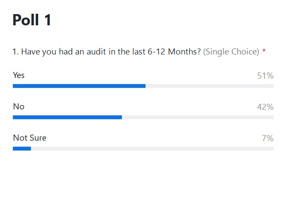
Task: Click the 51% result value
Action: click(x=265, y=76)
